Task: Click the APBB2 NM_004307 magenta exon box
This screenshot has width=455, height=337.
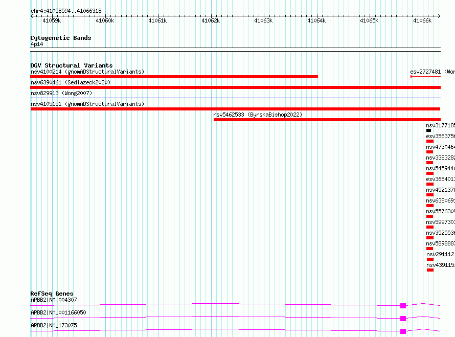Action: pyautogui.click(x=403, y=306)
